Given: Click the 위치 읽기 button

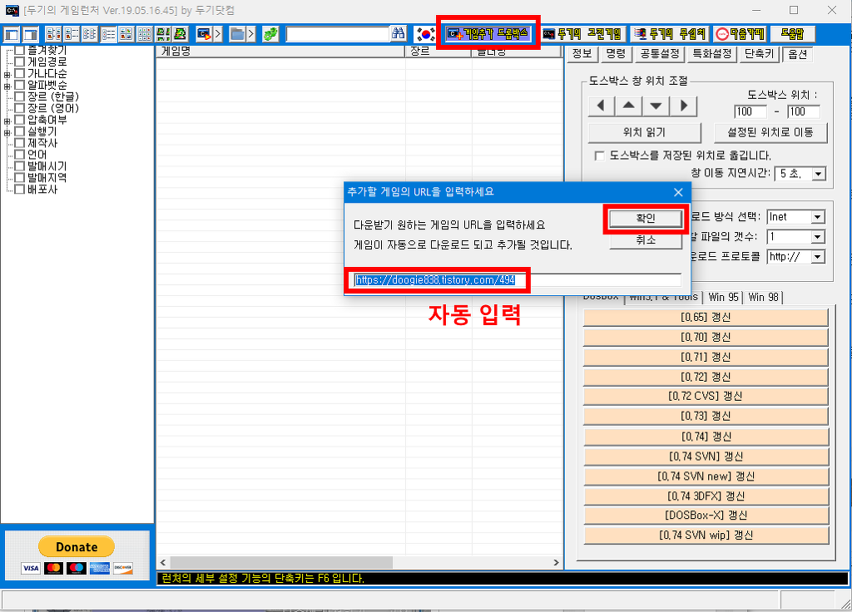Looking at the screenshot, I should coord(645,132).
